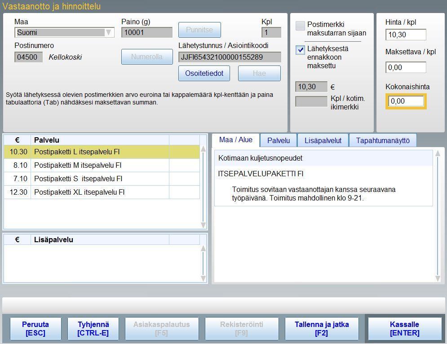
Task: Select Postipaketti L itsepalvelu FI row
Action: pos(102,152)
